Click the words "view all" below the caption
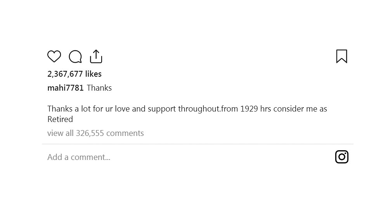Image resolution: width=388 pixels, height=218 pixels. [61, 133]
